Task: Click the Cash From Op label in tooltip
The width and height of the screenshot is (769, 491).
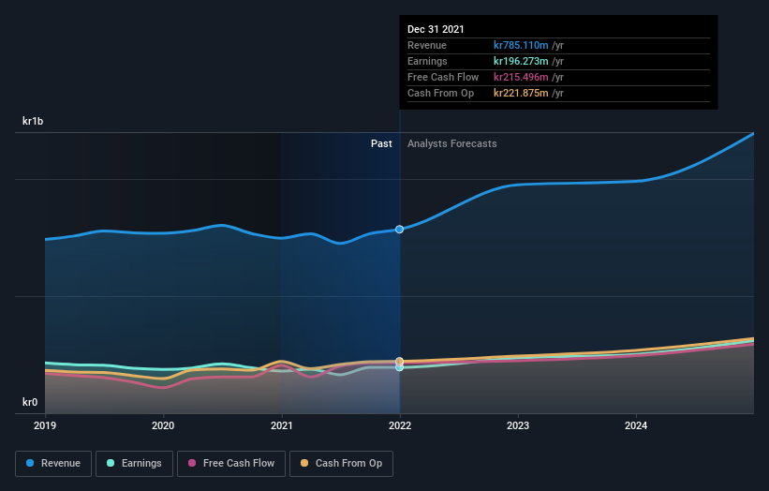Action: click(440, 93)
